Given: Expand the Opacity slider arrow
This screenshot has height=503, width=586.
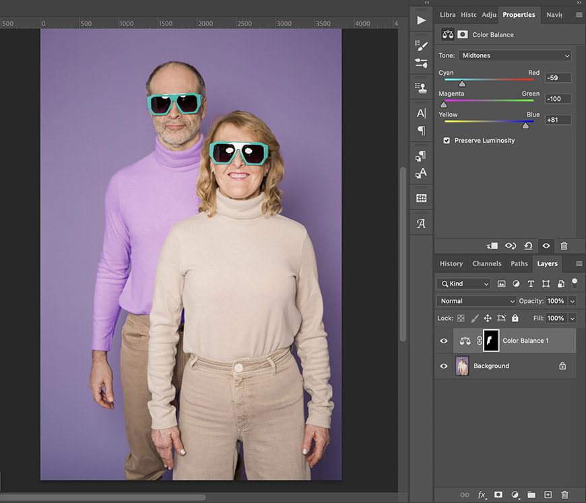Looking at the screenshot, I should point(572,301).
